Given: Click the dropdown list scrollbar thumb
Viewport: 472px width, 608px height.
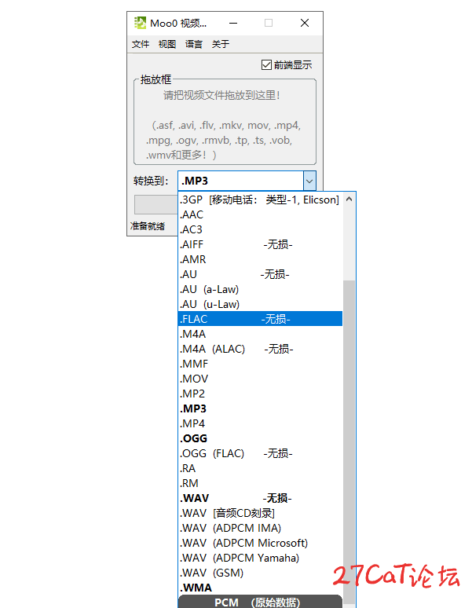Looking at the screenshot, I should pyautogui.click(x=349, y=442).
